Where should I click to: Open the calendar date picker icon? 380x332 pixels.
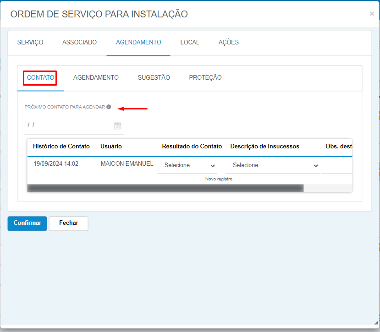[x=117, y=125]
